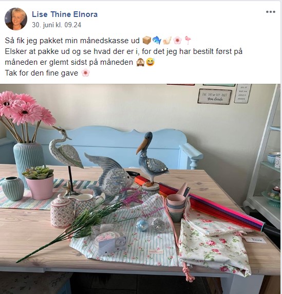282x294 pixels.
Task: Open the post timestamp 30. juni kl. 09.24
Action: pyautogui.click(x=57, y=25)
